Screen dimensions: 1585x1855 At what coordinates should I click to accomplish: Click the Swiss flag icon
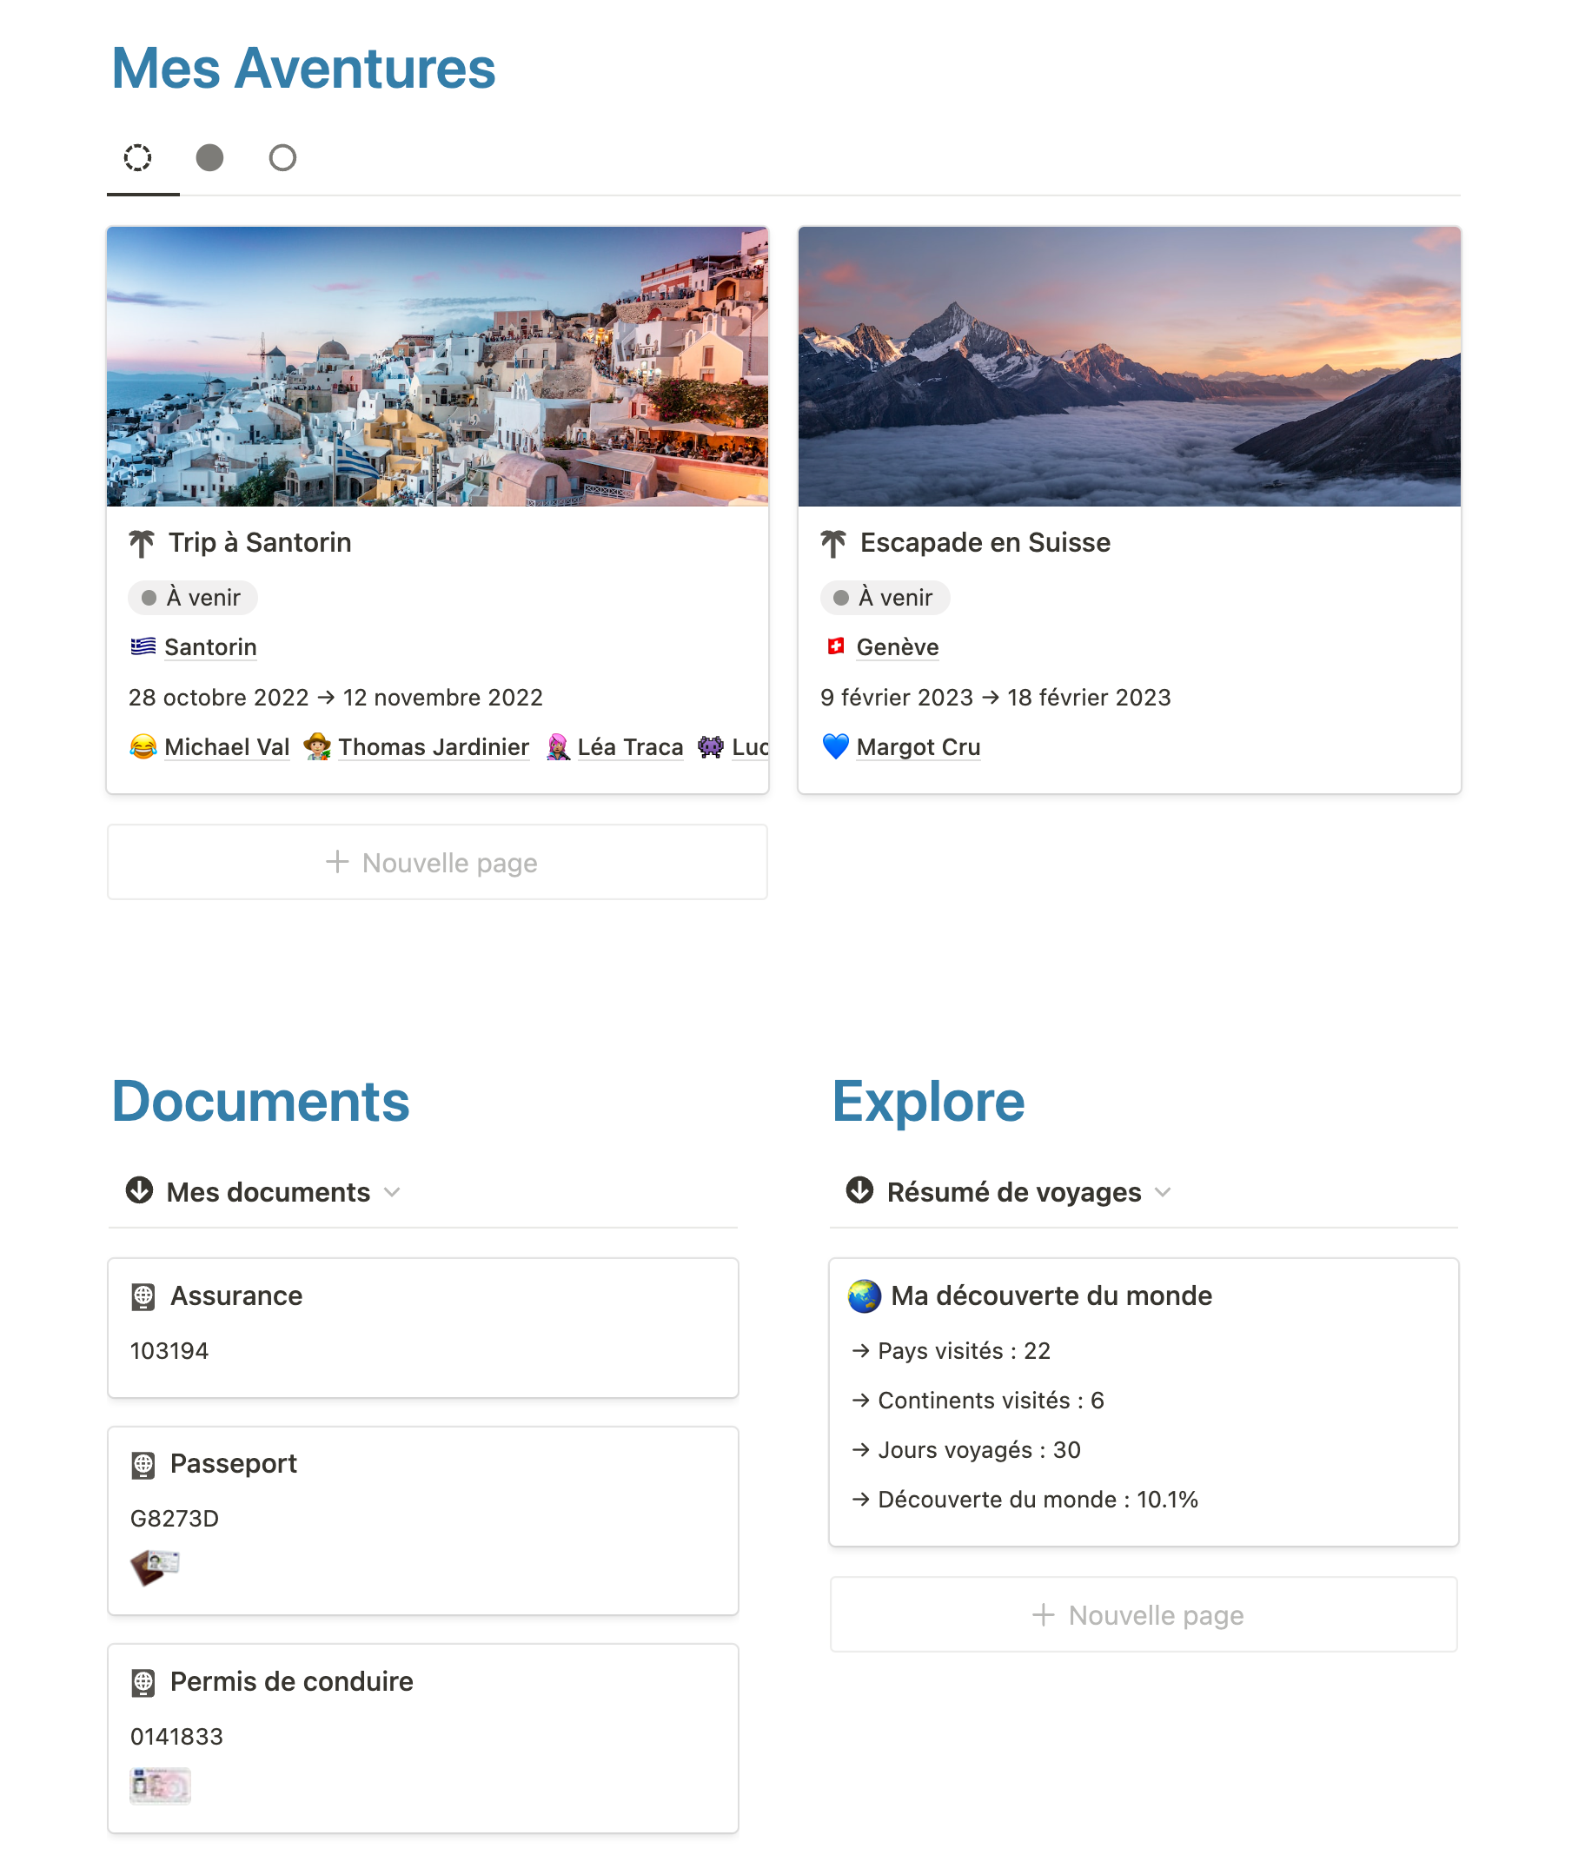pos(835,646)
